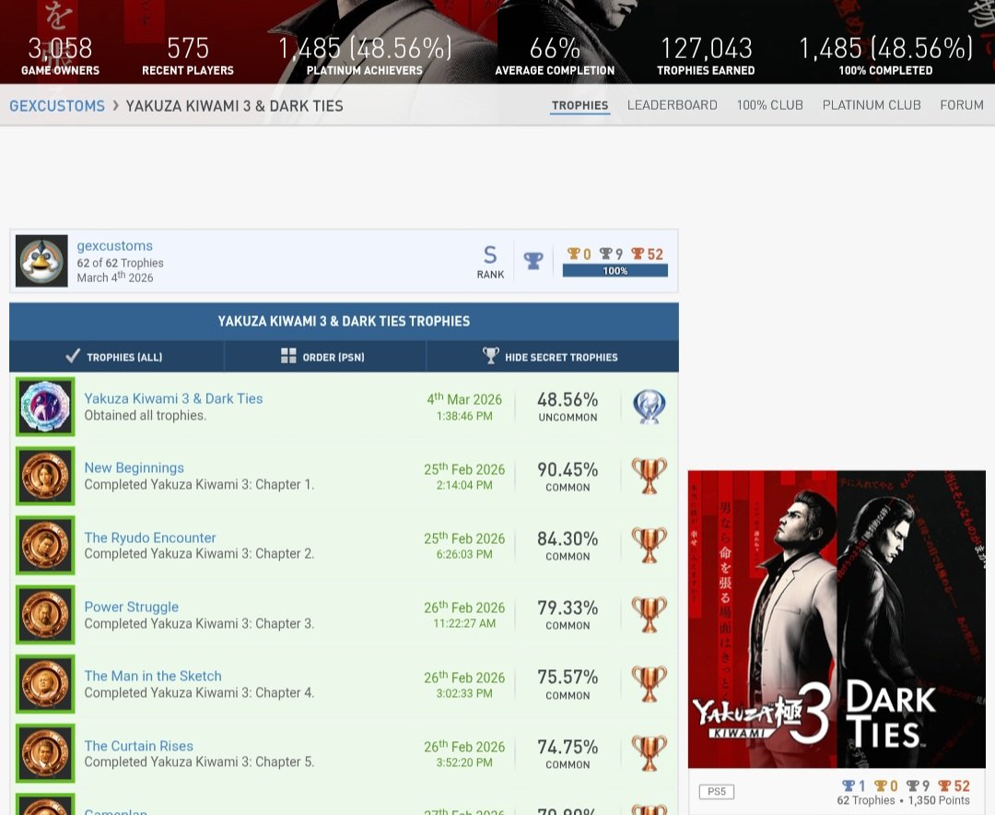Click the 66% Average Completion stat
995x815 pixels.
click(x=555, y=56)
